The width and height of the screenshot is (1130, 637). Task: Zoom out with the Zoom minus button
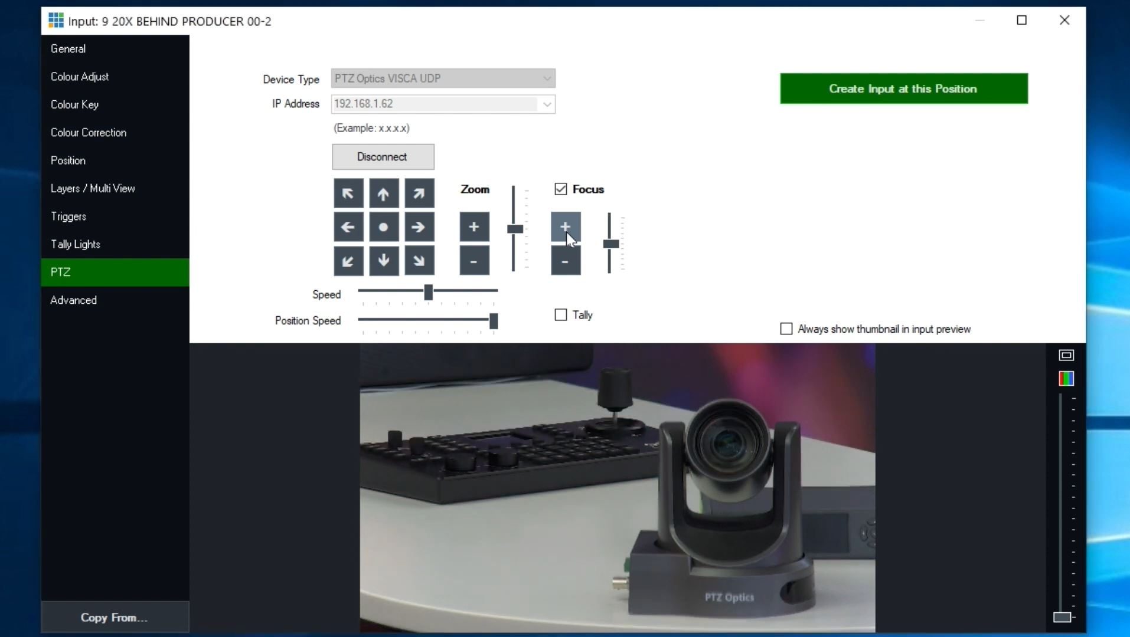tap(474, 261)
